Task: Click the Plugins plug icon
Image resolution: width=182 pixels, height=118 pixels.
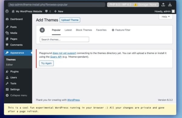Action: [7, 72]
